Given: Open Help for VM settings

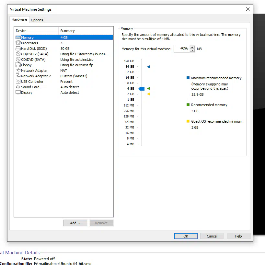Looking at the screenshot, I should click(238, 236).
